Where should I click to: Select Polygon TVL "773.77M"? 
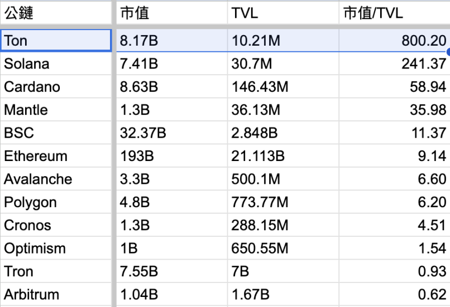coord(283,202)
